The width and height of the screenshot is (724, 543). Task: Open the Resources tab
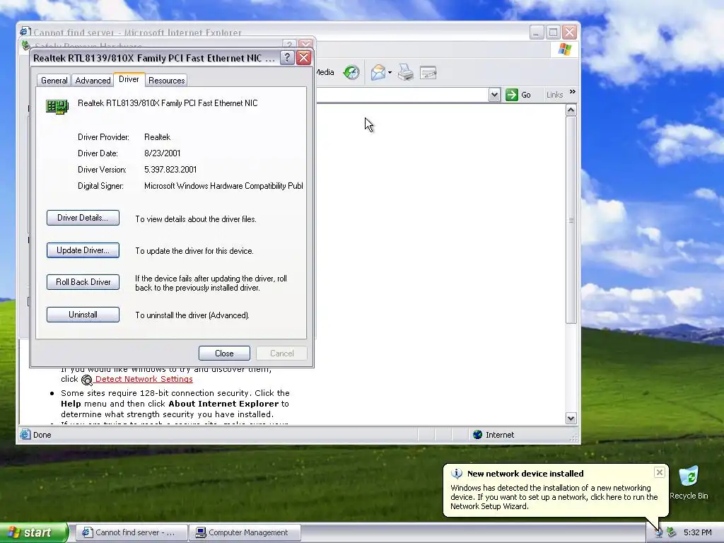tap(166, 81)
